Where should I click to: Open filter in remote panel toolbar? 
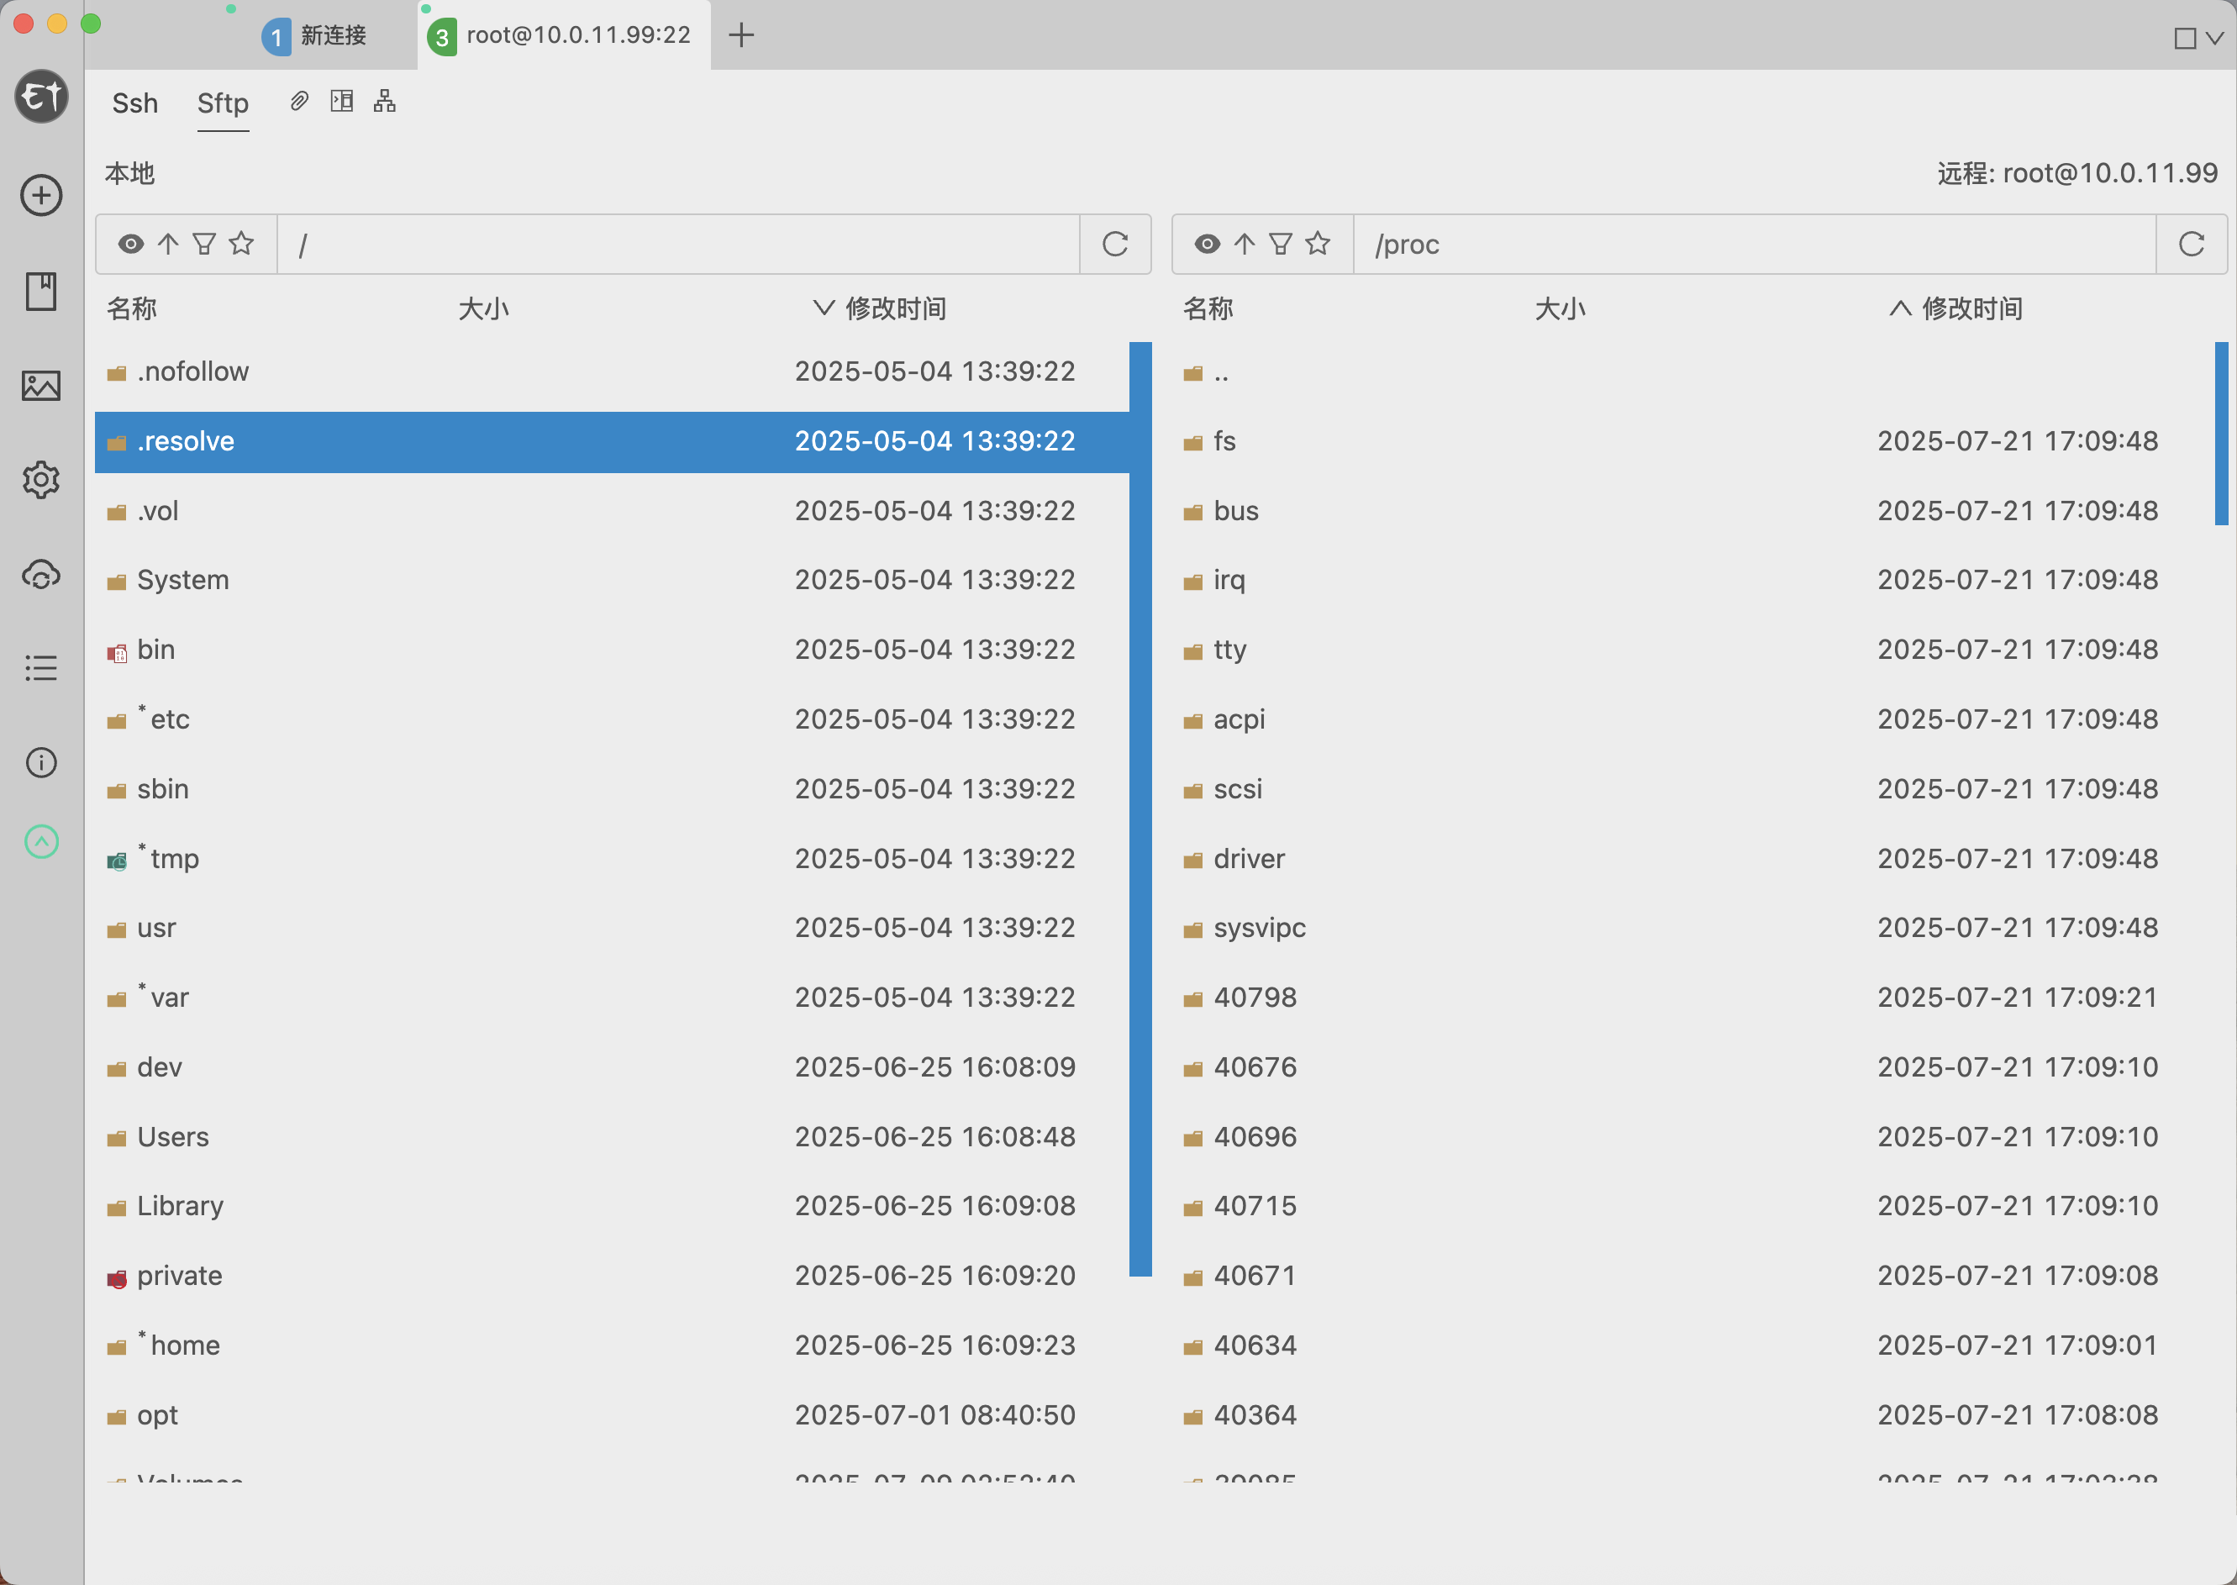click(1281, 243)
